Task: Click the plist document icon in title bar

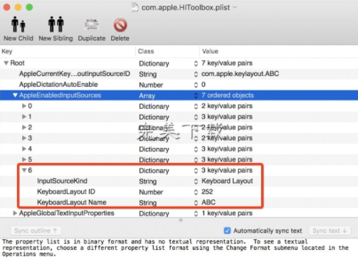Action: coord(135,7)
